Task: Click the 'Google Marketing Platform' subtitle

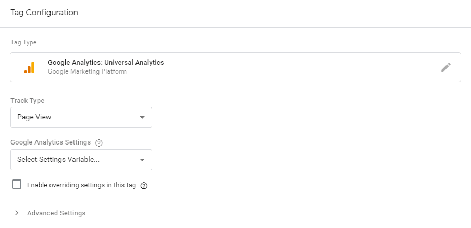Action: click(87, 71)
